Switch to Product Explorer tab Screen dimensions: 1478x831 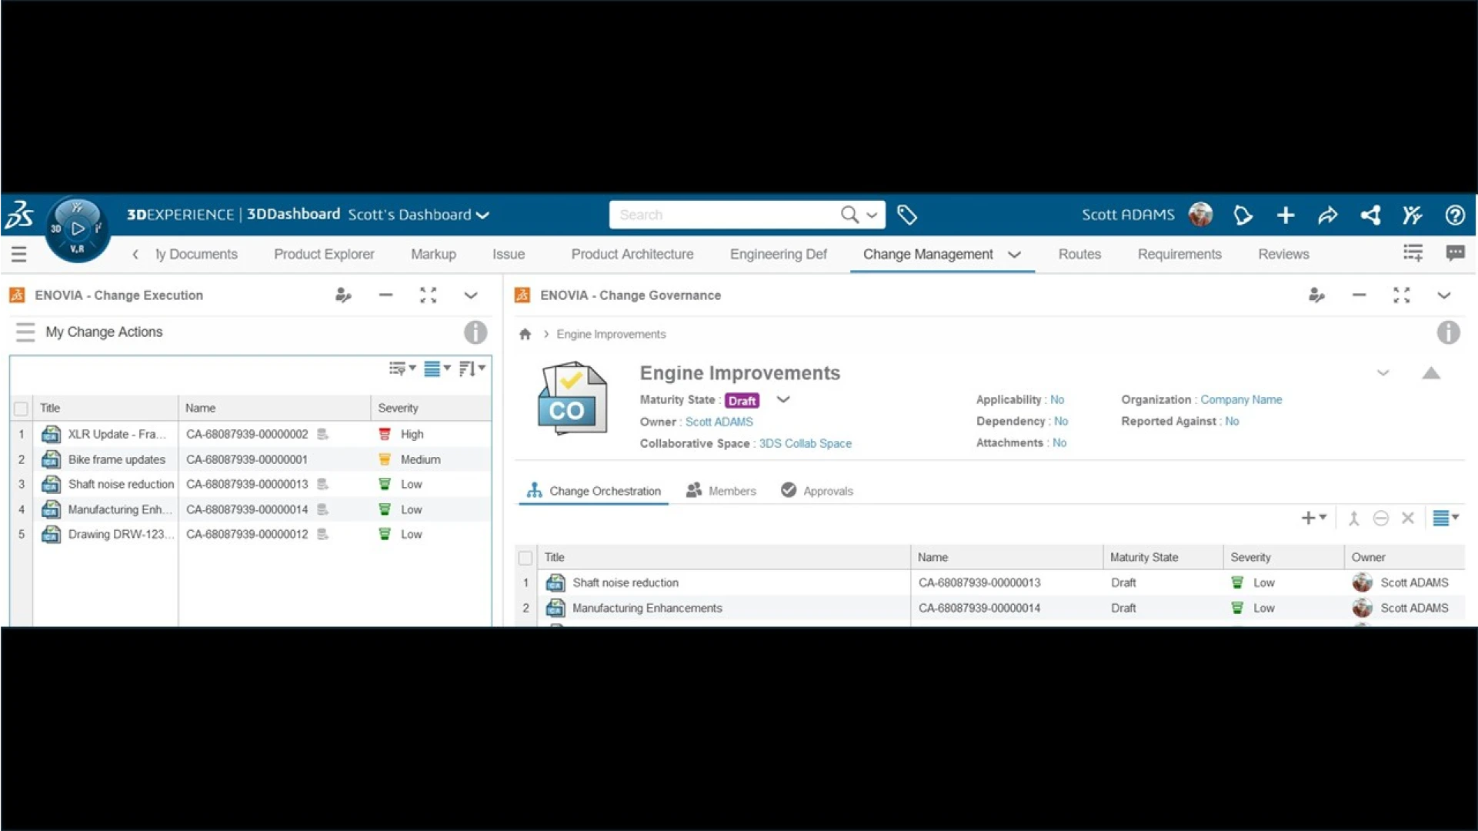click(324, 254)
